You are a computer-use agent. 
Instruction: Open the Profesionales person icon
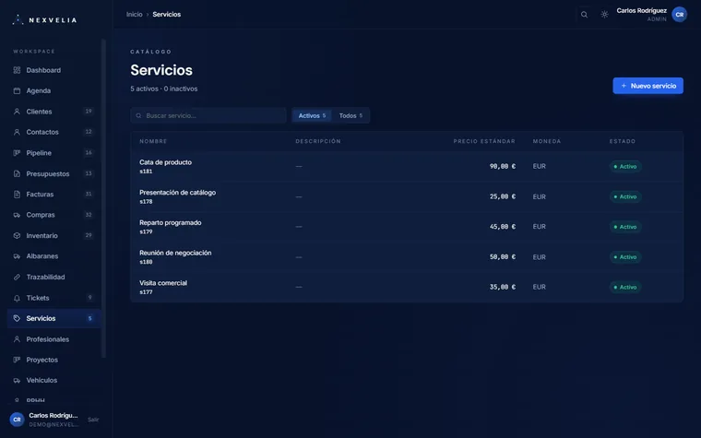pyautogui.click(x=17, y=339)
